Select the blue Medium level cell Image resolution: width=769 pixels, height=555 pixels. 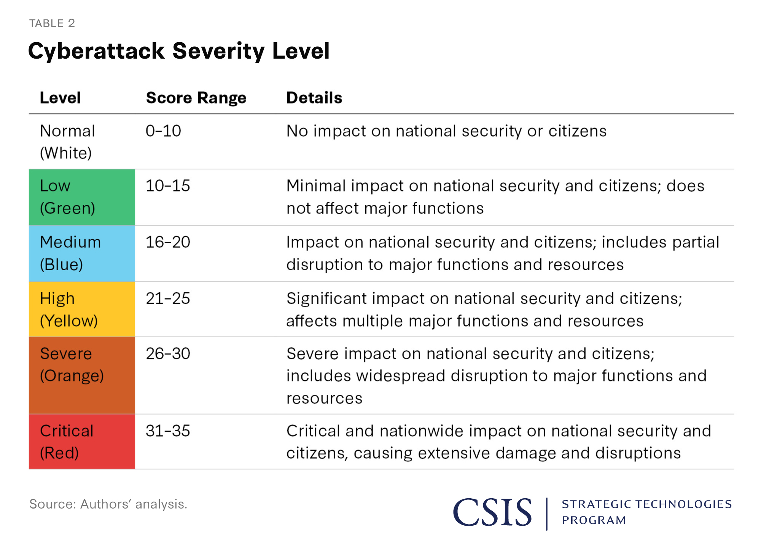click(x=82, y=254)
